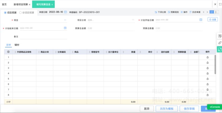The width and height of the screenshot is (222, 113).
Task: Click the table vertical scrollbar
Action: click(215, 65)
